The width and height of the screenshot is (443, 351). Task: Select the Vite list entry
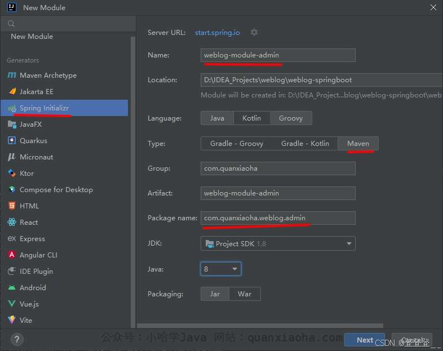64,320
